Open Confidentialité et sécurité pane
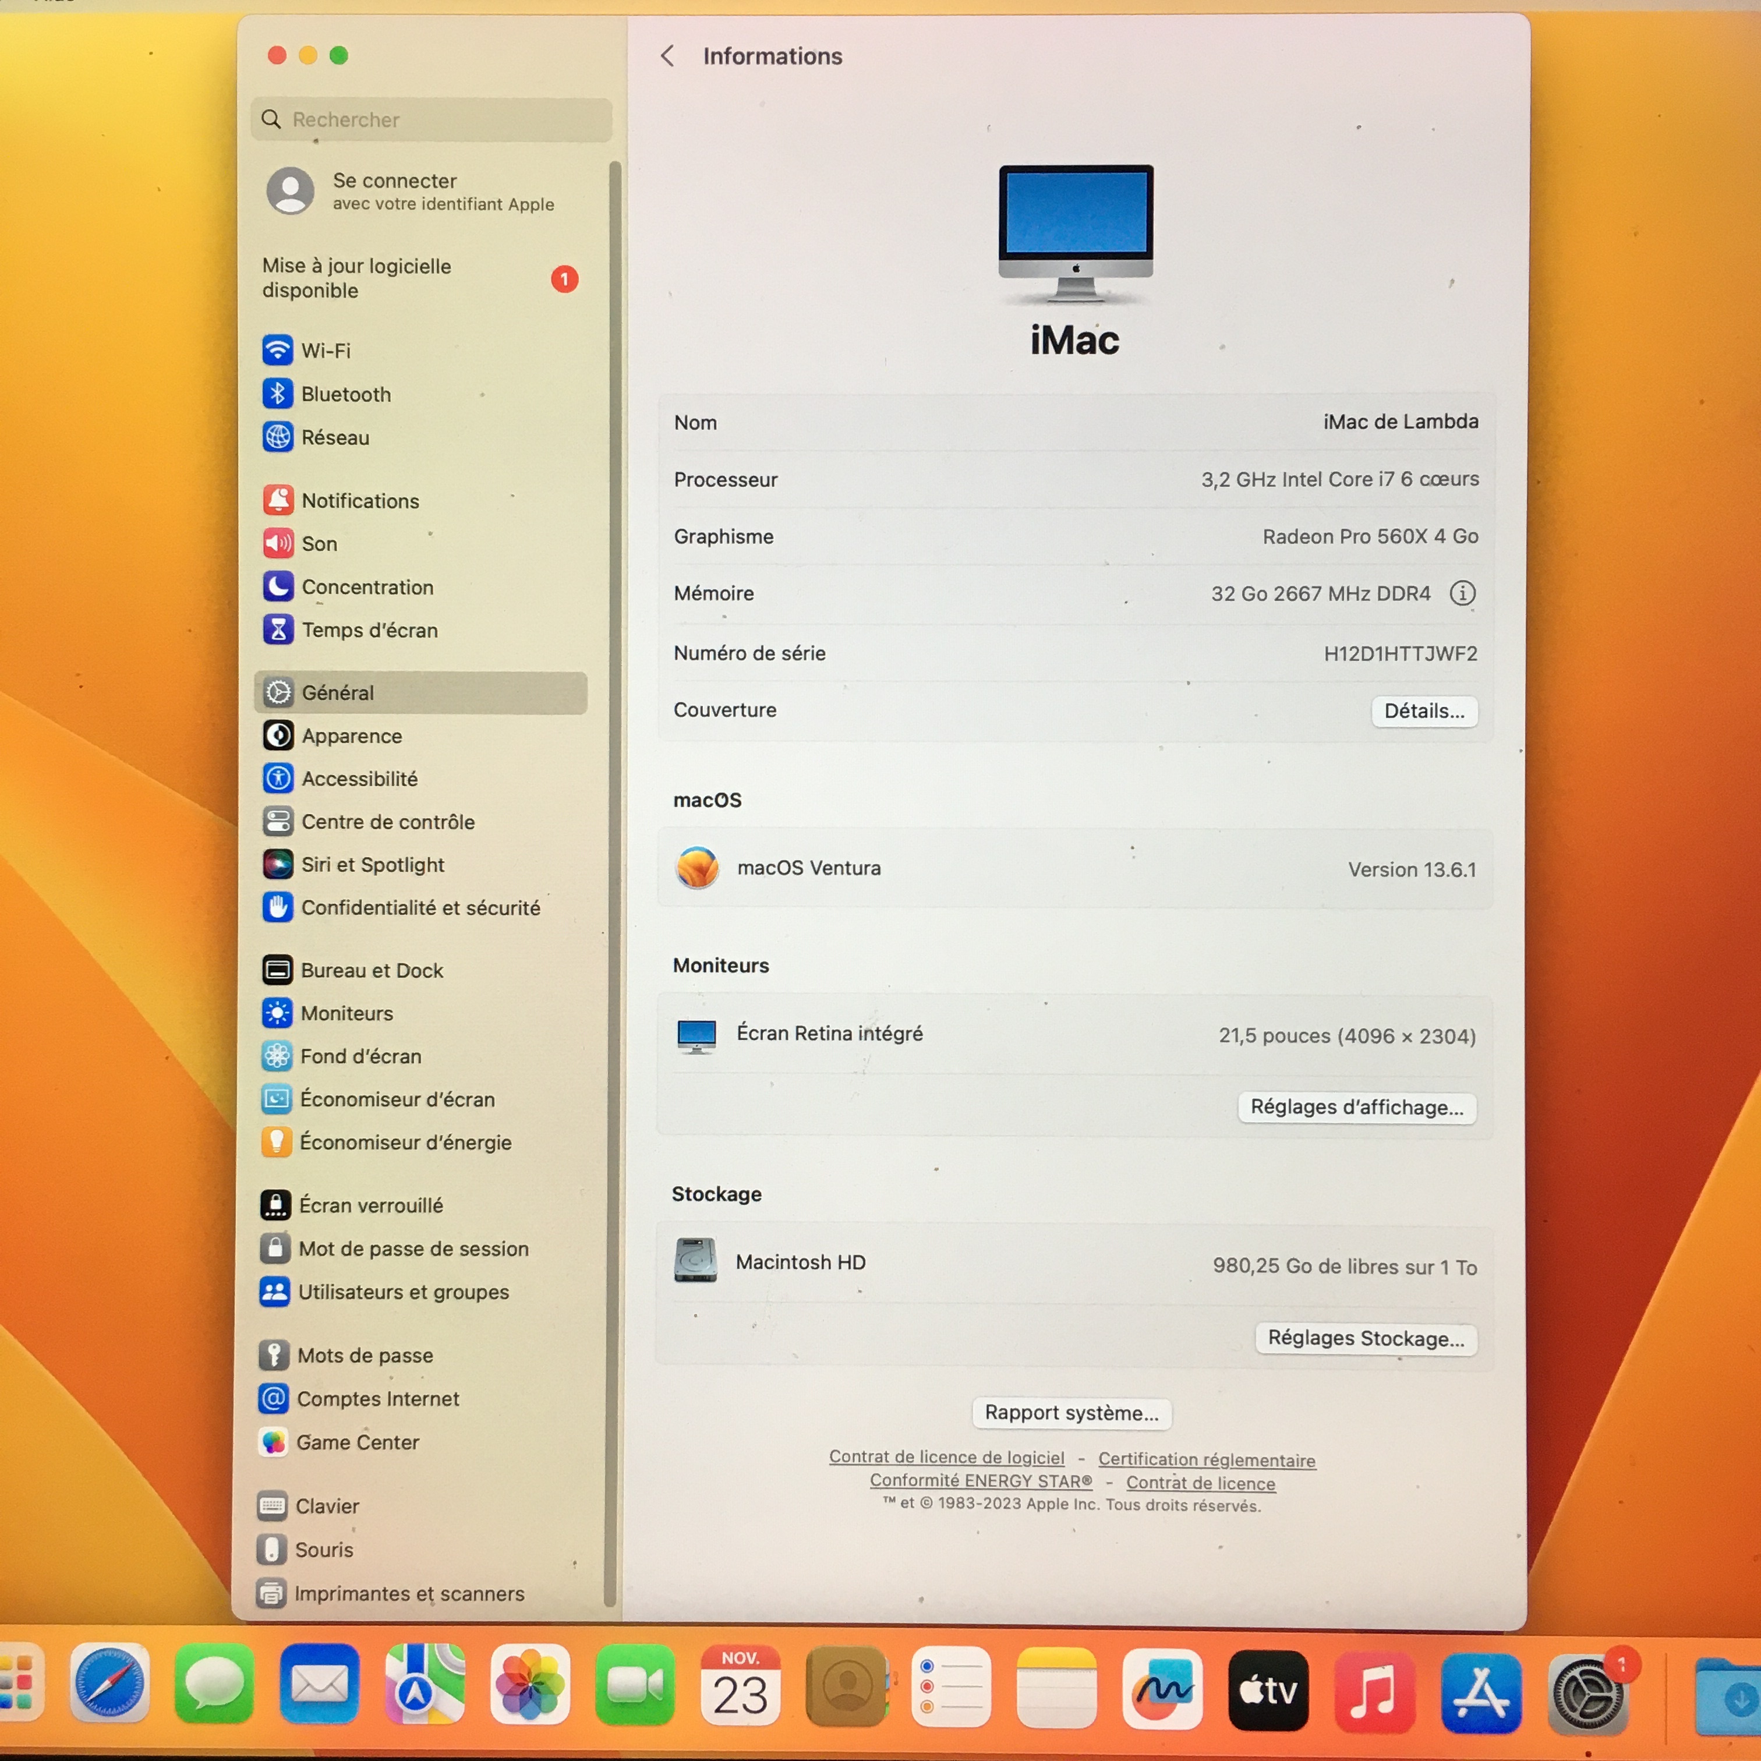Viewport: 1761px width, 1761px height. pos(420,908)
